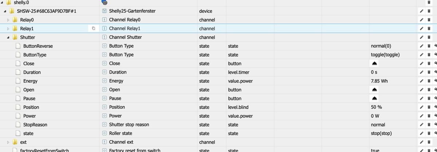
Task: Click the name Factory reset from switch
Action: (x=134, y=150)
